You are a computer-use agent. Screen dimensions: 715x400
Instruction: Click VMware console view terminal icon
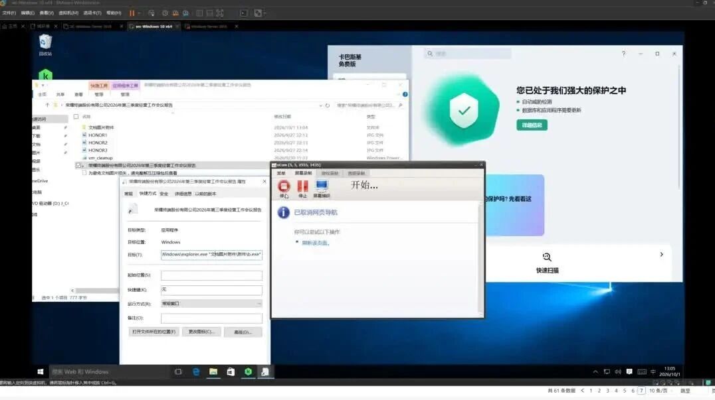244,13
